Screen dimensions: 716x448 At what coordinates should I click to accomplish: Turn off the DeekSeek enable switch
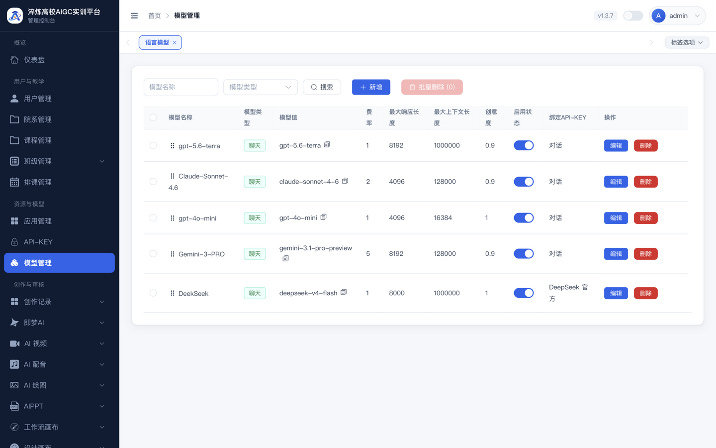pyautogui.click(x=524, y=293)
